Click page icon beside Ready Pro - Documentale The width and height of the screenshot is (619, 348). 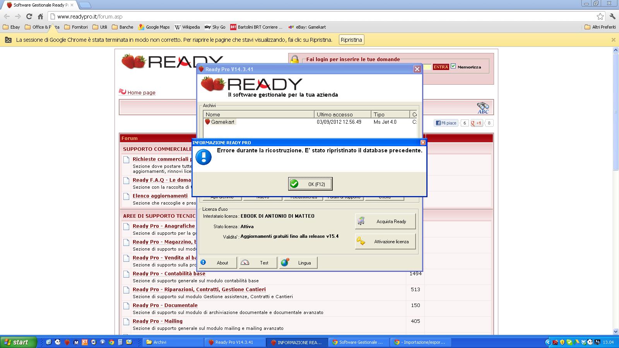pyautogui.click(x=126, y=306)
